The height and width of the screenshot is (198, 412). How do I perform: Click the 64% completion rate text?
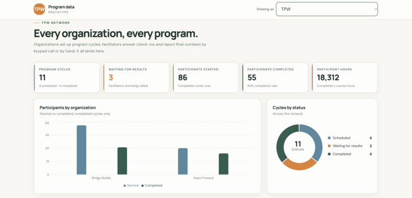tap(262, 86)
